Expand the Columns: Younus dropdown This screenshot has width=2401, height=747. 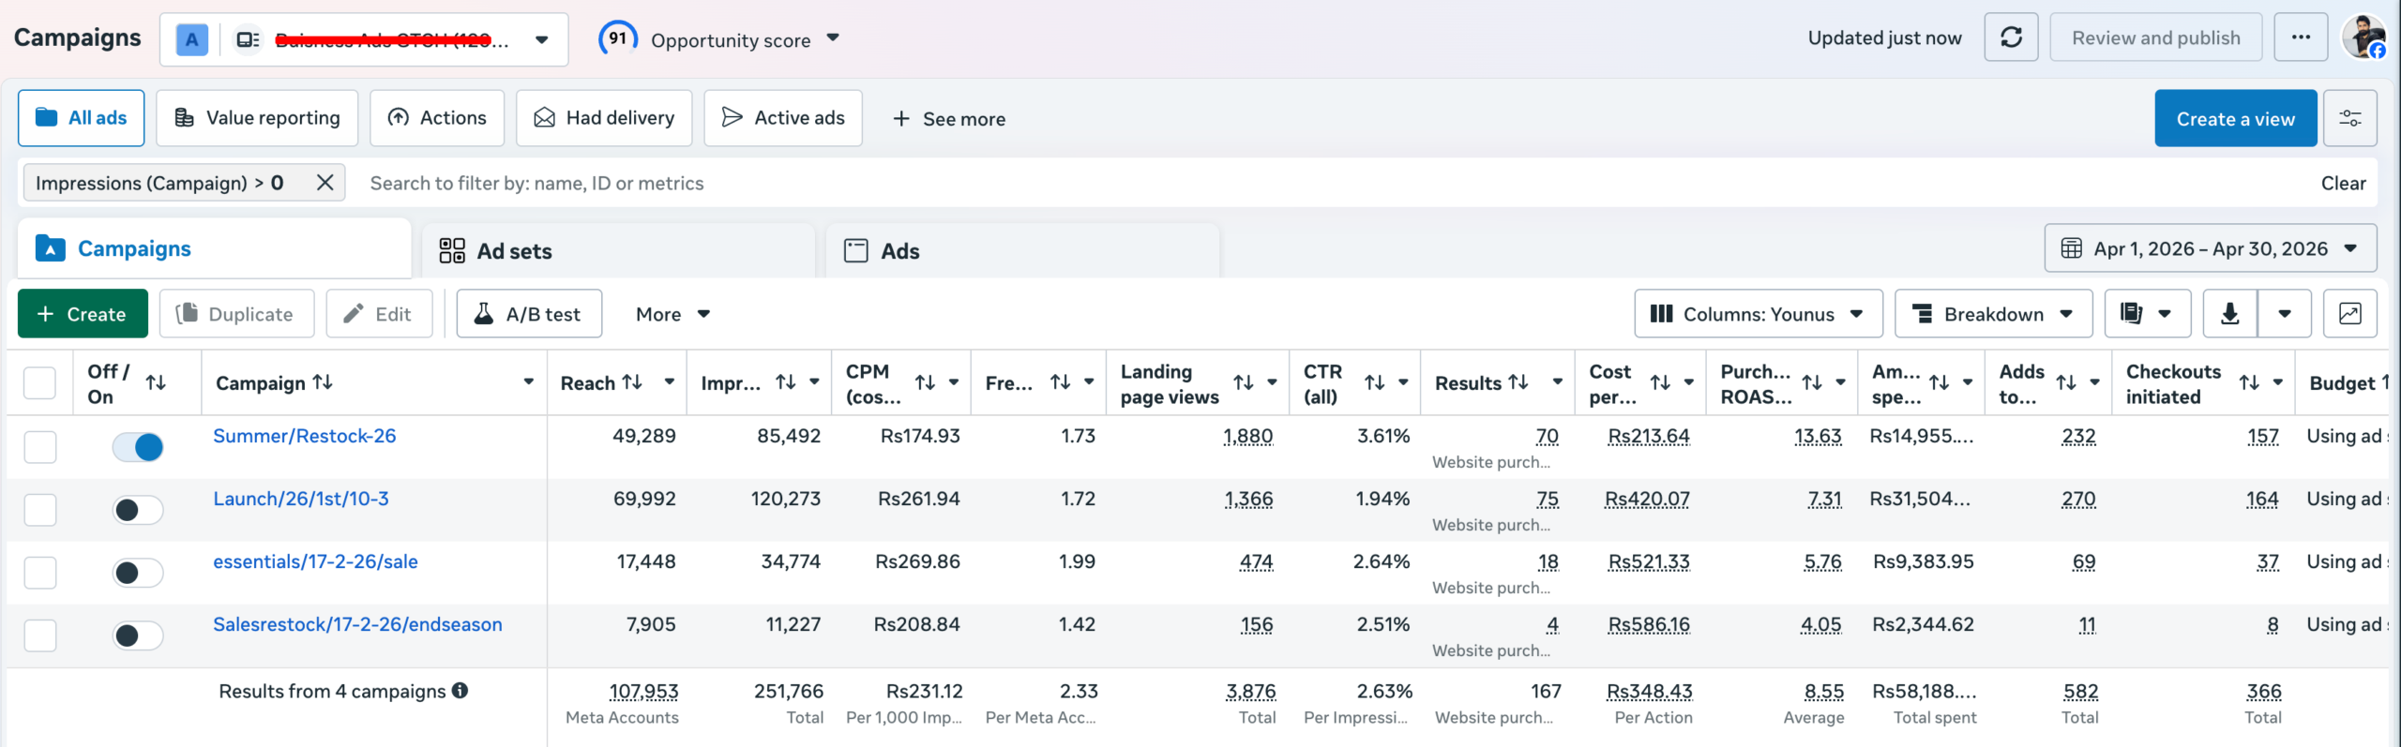[1758, 314]
